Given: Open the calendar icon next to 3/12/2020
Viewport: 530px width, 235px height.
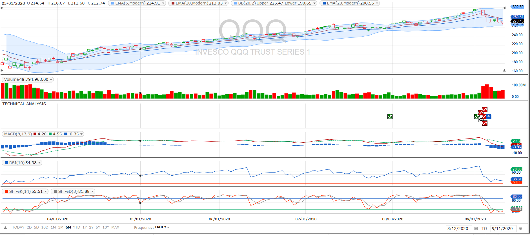Looking at the screenshot, I should (x=476, y=229).
